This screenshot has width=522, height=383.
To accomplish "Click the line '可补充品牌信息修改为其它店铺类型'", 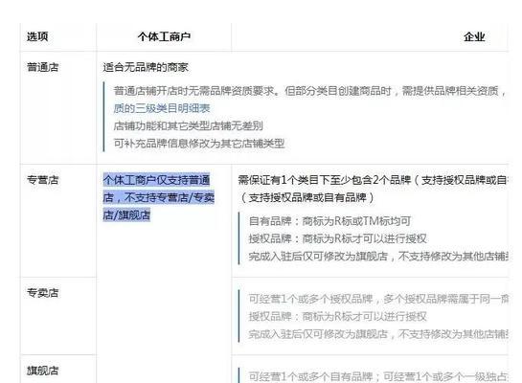I will coord(199,144).
